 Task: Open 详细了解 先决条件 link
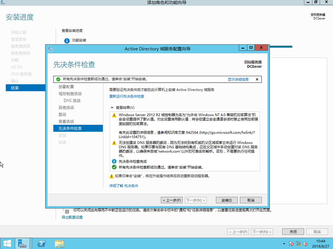[124, 186]
